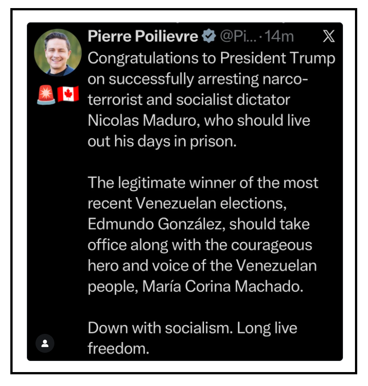Click Pierre Poilievre's profile photo
This screenshot has height=386, width=368.
[58, 53]
